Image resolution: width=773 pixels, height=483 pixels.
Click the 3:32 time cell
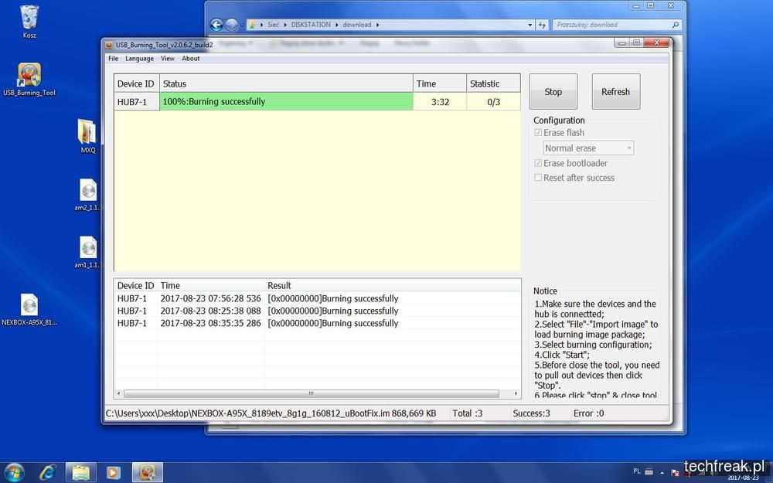tap(440, 101)
